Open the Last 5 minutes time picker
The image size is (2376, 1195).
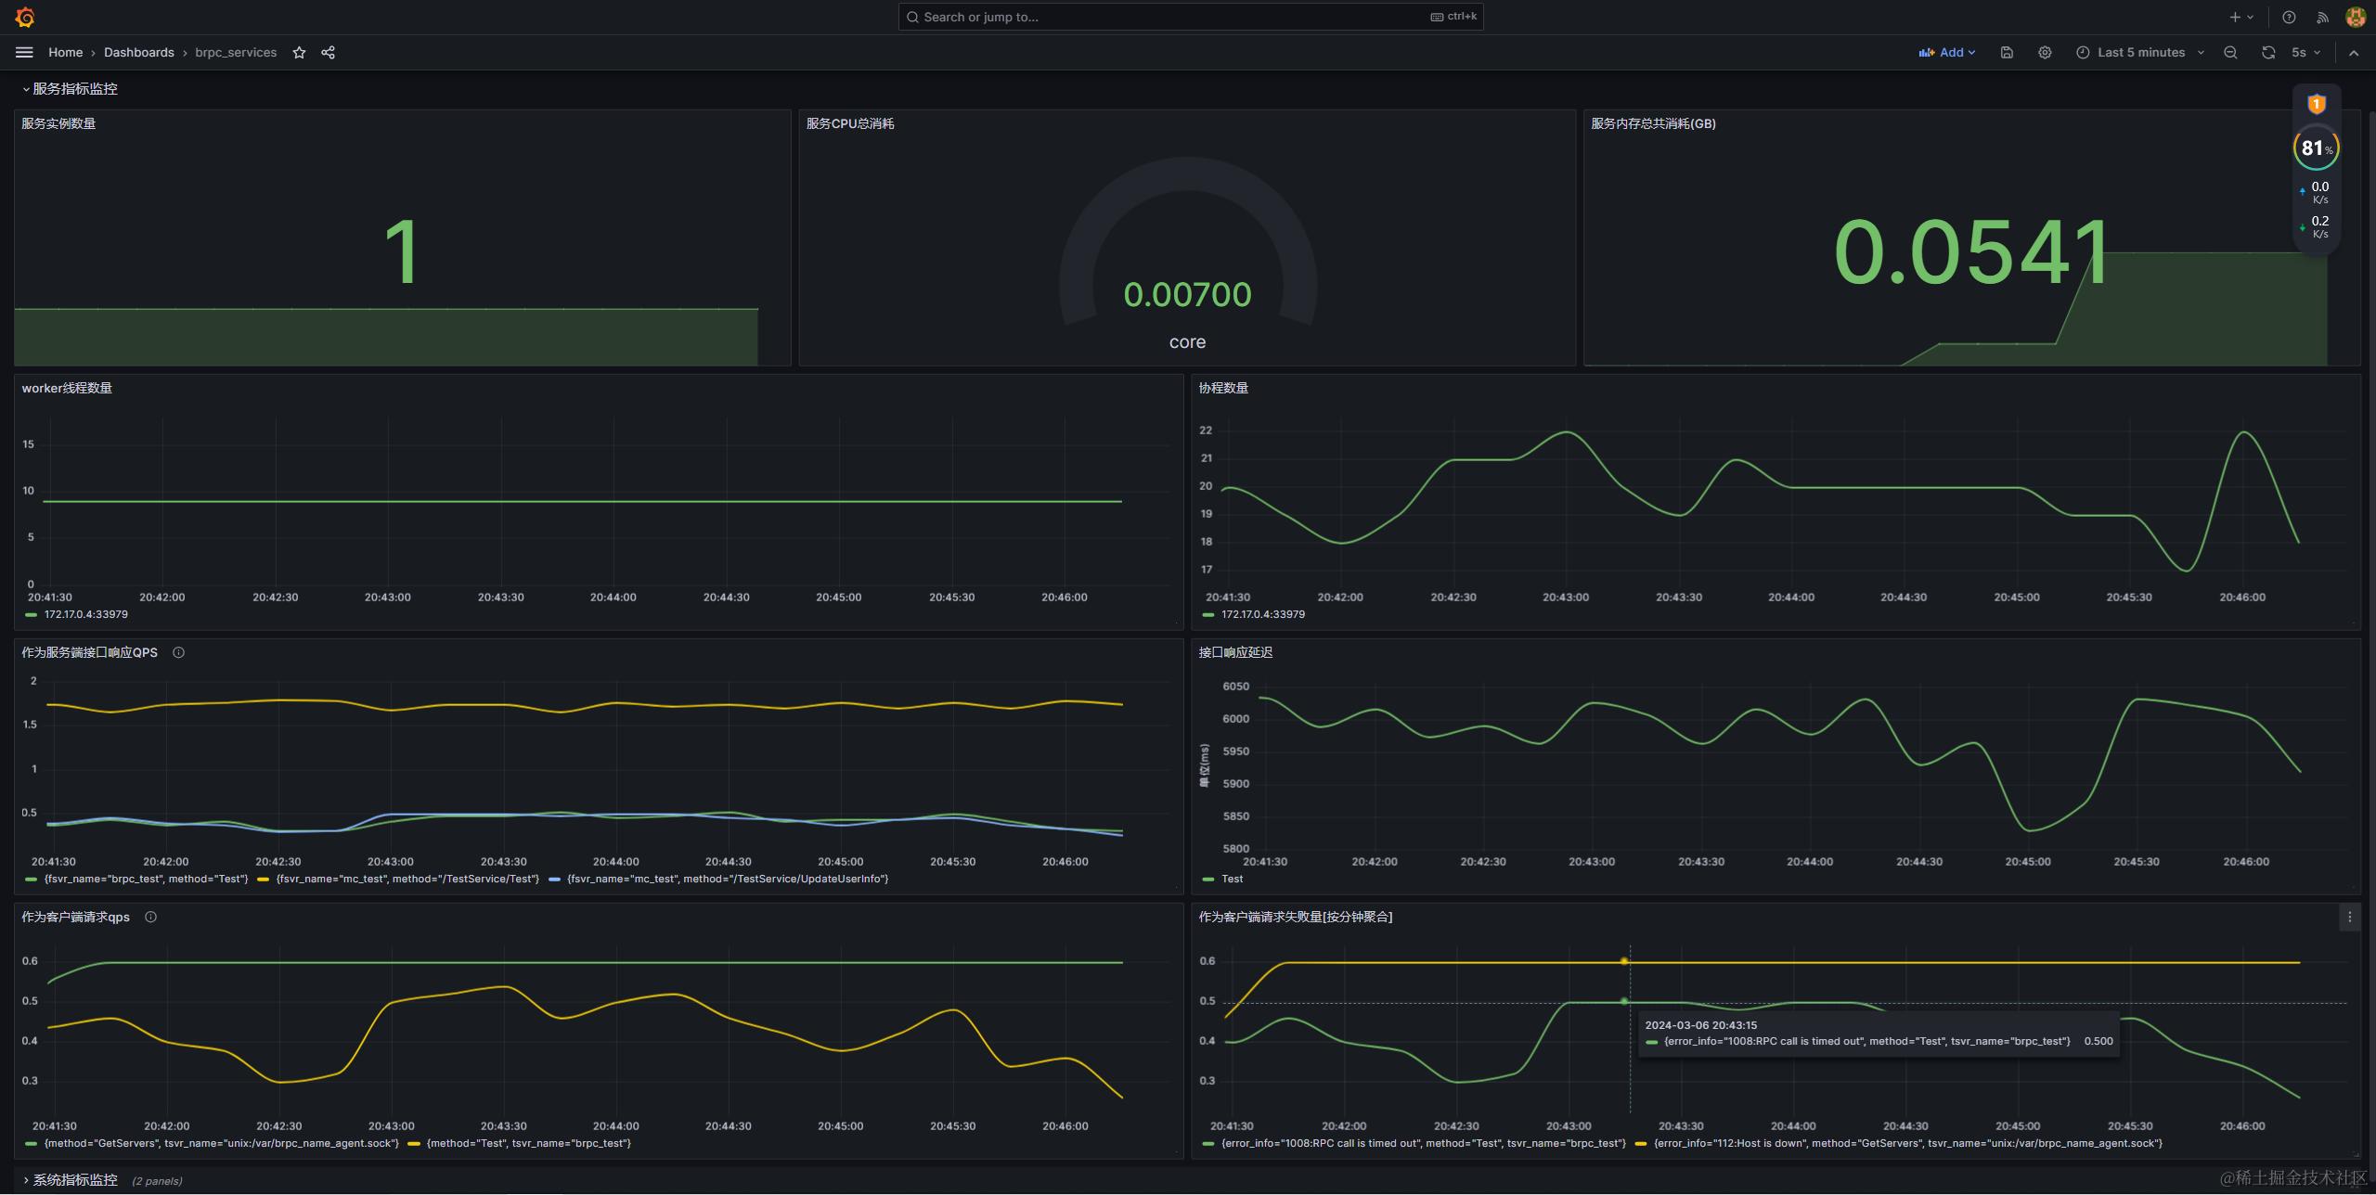(2139, 53)
